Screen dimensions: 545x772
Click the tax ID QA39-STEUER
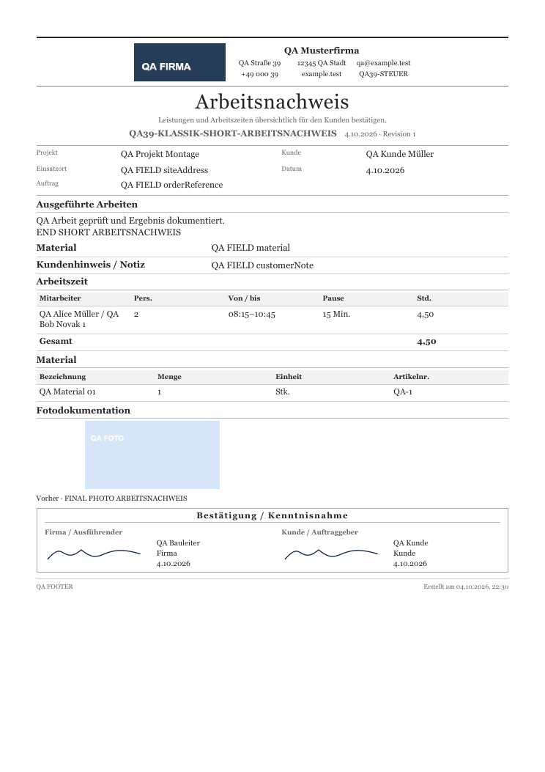tap(383, 74)
